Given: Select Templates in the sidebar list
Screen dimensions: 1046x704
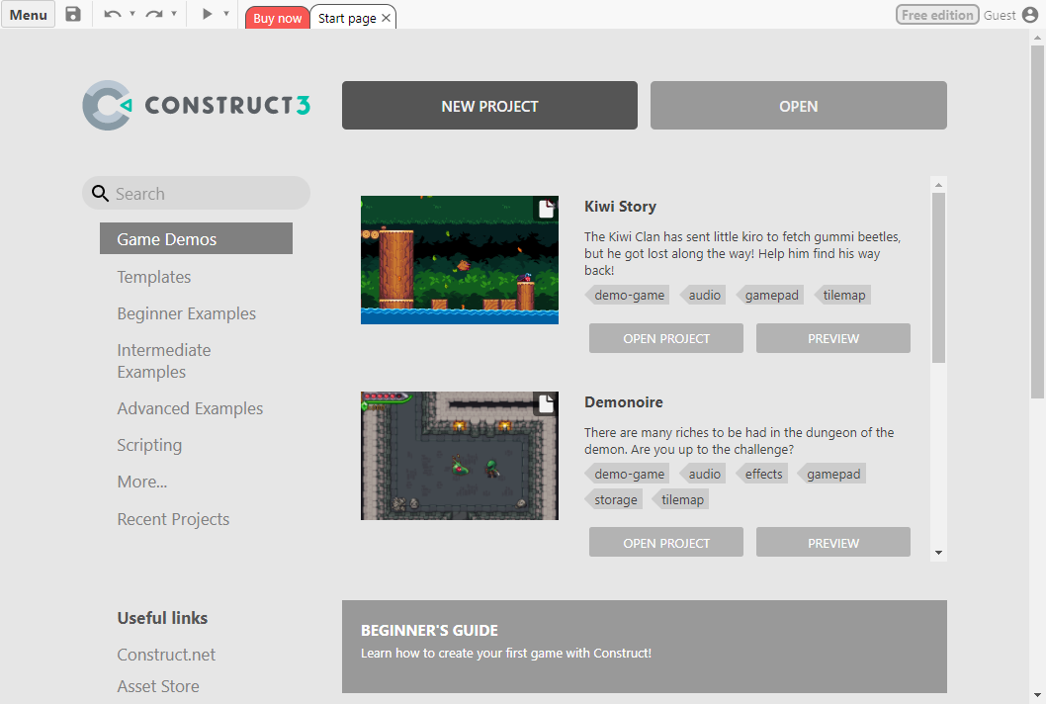Looking at the screenshot, I should pyautogui.click(x=154, y=277).
